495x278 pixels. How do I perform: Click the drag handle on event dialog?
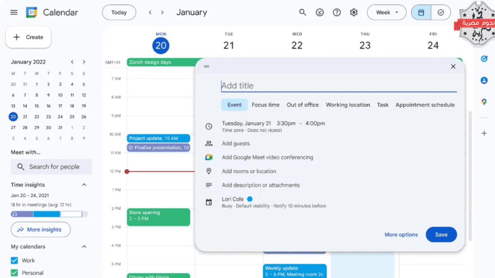click(207, 66)
